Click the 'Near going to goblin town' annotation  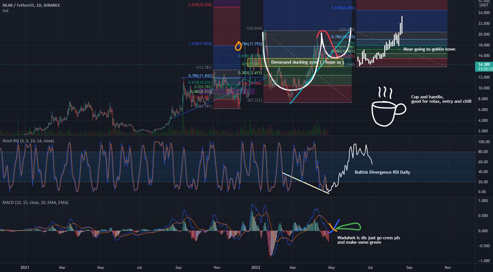pyautogui.click(x=429, y=49)
